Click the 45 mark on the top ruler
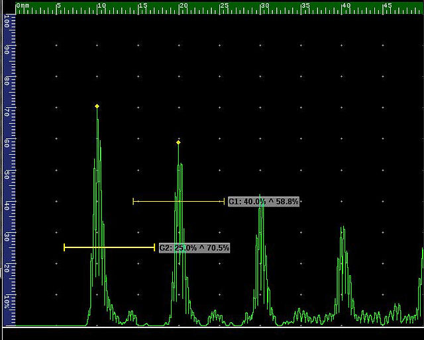424x340 pixels. [x=388, y=6]
